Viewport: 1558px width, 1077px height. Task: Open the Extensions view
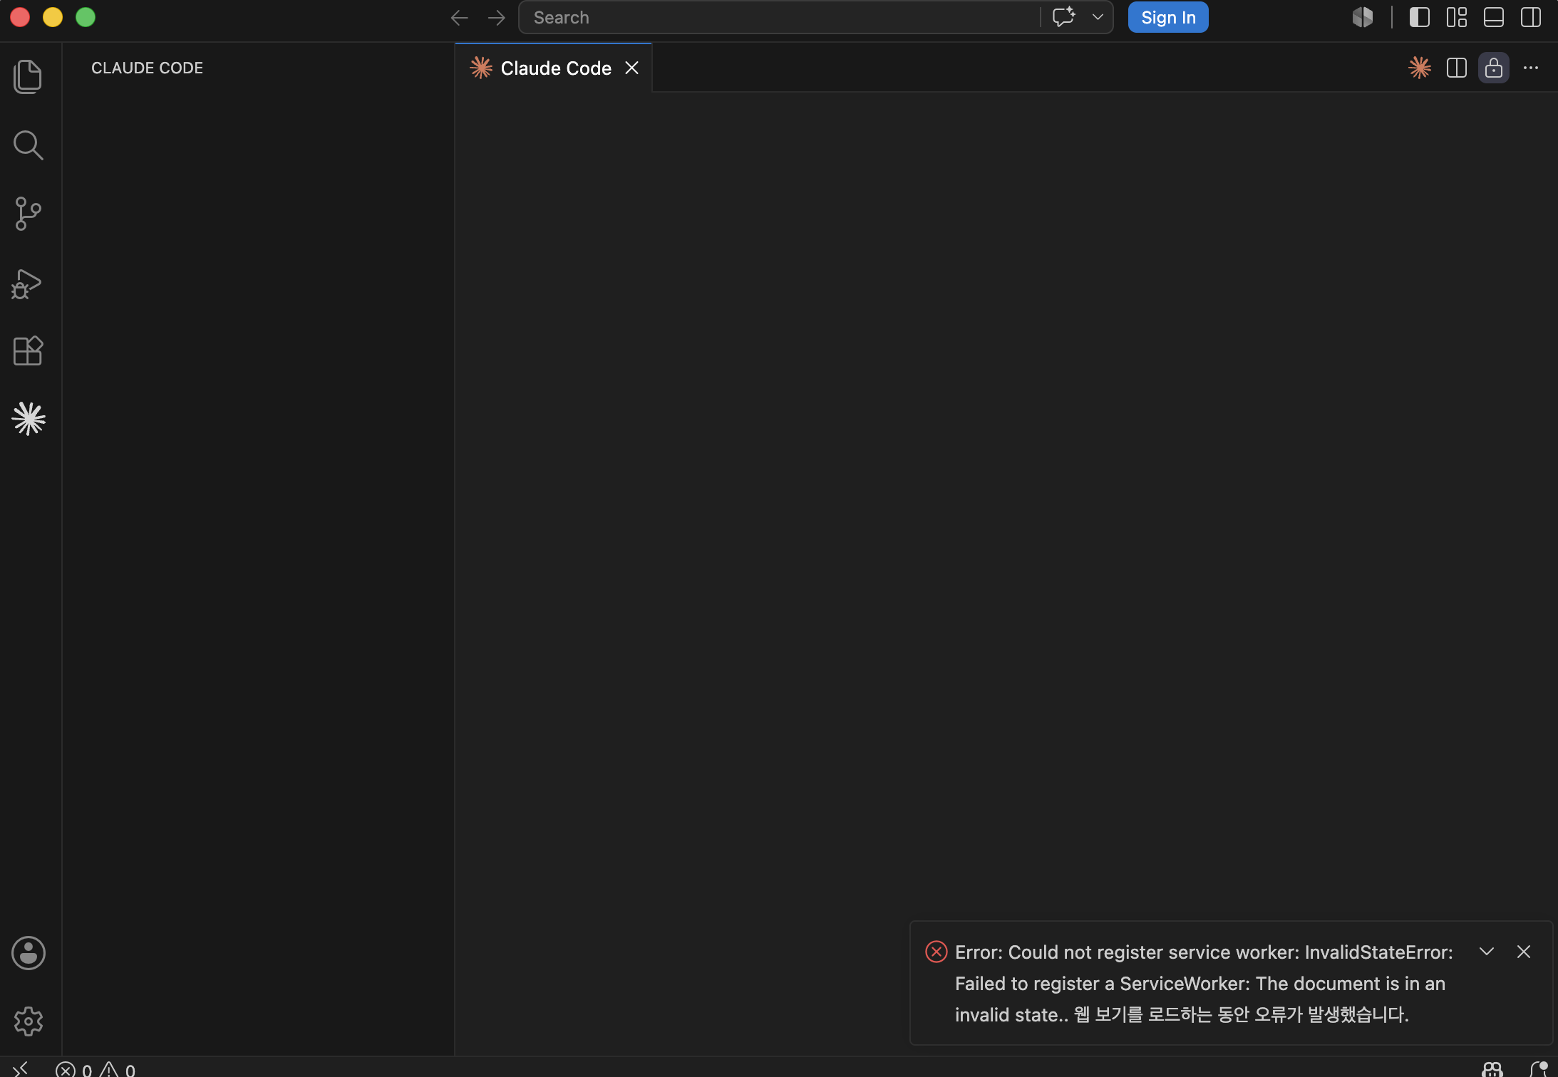[28, 350]
